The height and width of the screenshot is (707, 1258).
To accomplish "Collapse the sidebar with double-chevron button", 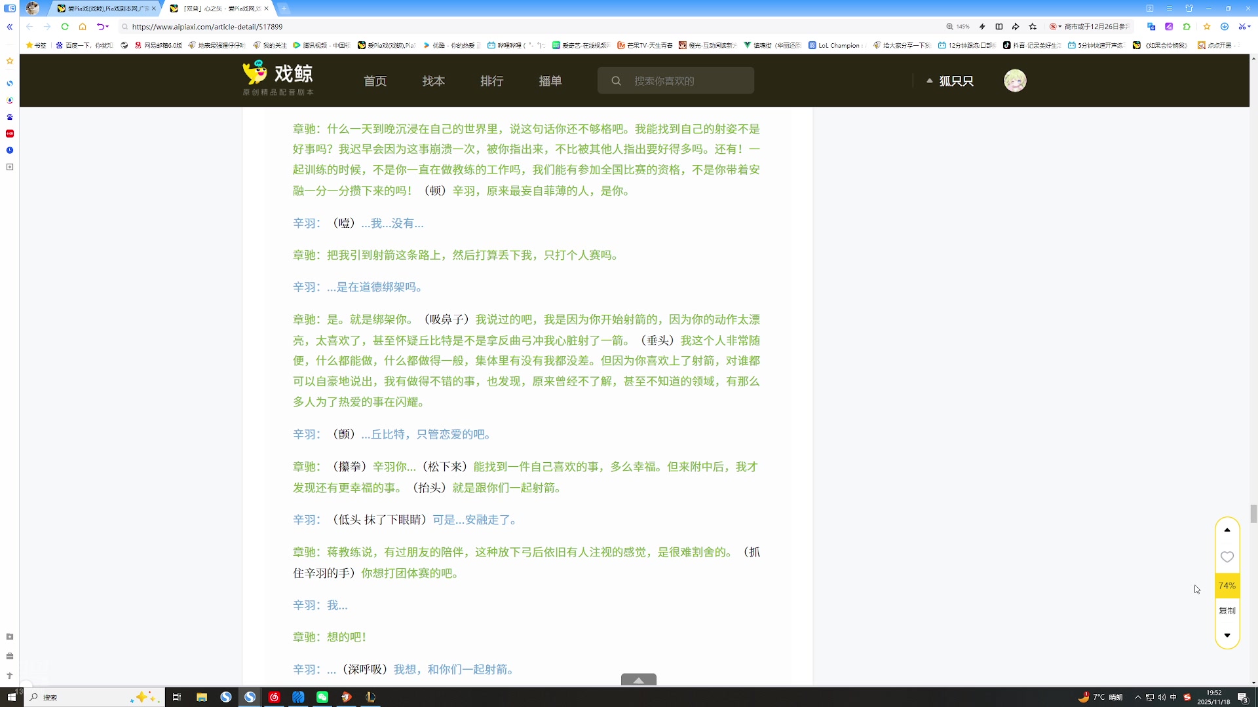I will point(9,27).
